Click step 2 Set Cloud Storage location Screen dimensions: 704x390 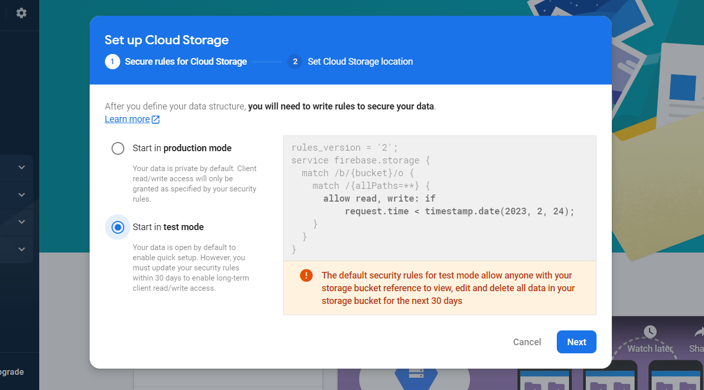[350, 62]
